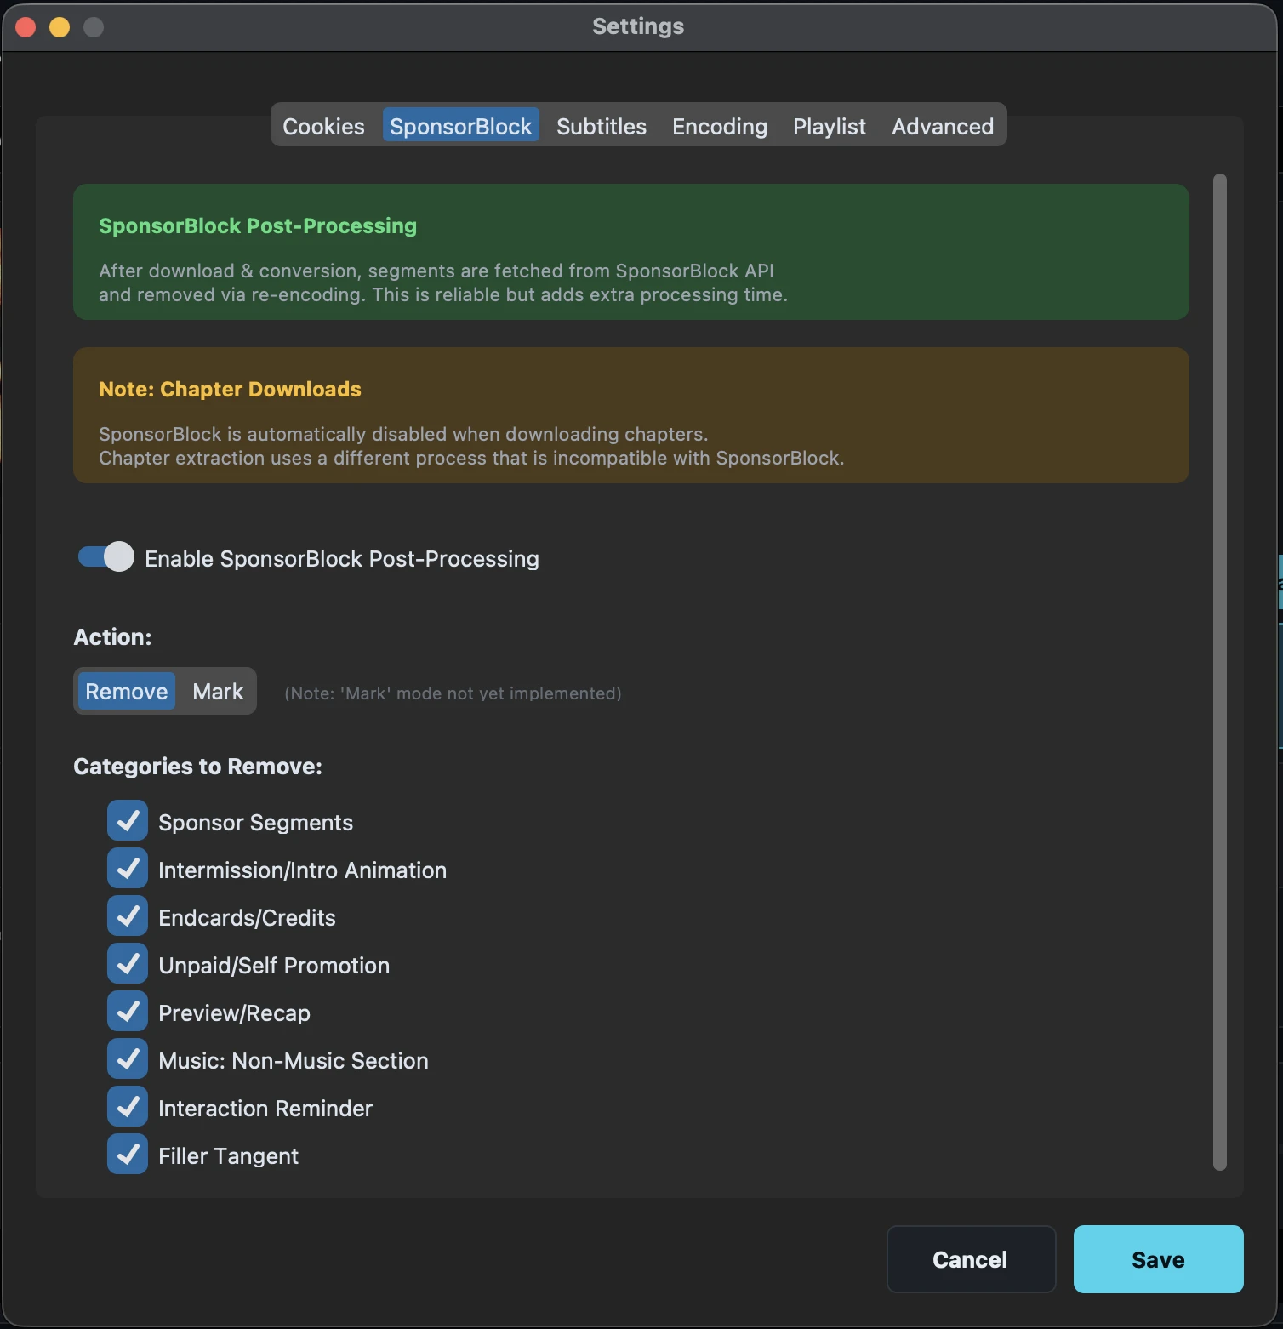Click the Cancel button
The image size is (1283, 1329).
(x=971, y=1259)
